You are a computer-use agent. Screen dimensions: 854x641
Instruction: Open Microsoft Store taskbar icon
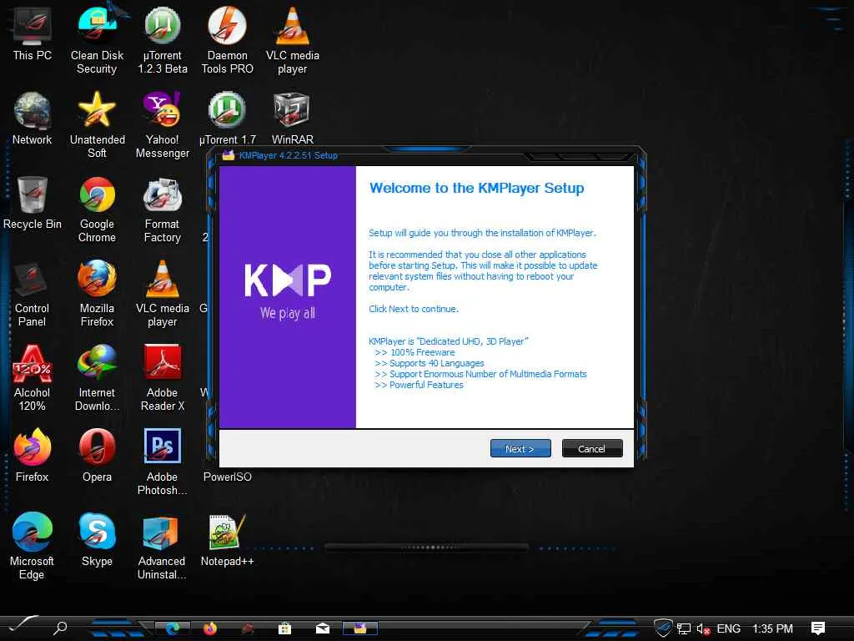click(284, 628)
